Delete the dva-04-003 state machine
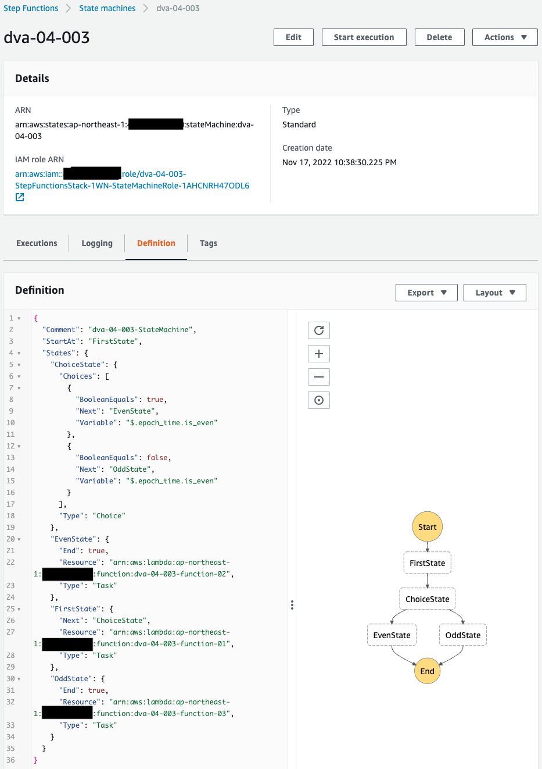The width and height of the screenshot is (542, 769). (439, 37)
